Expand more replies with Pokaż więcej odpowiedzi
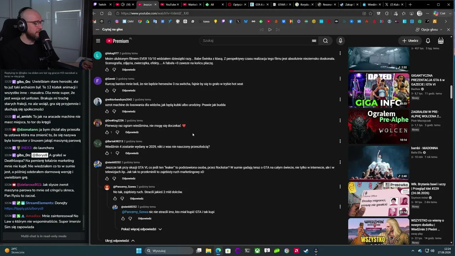 point(141,229)
